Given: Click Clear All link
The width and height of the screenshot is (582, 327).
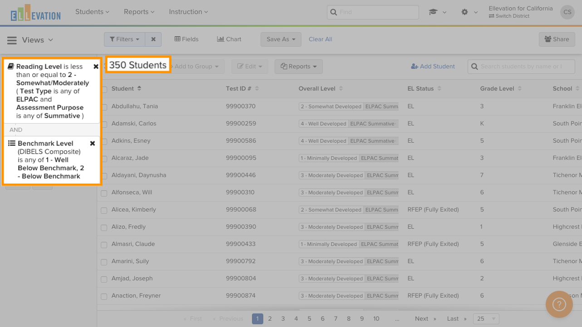Looking at the screenshot, I should click(x=321, y=39).
